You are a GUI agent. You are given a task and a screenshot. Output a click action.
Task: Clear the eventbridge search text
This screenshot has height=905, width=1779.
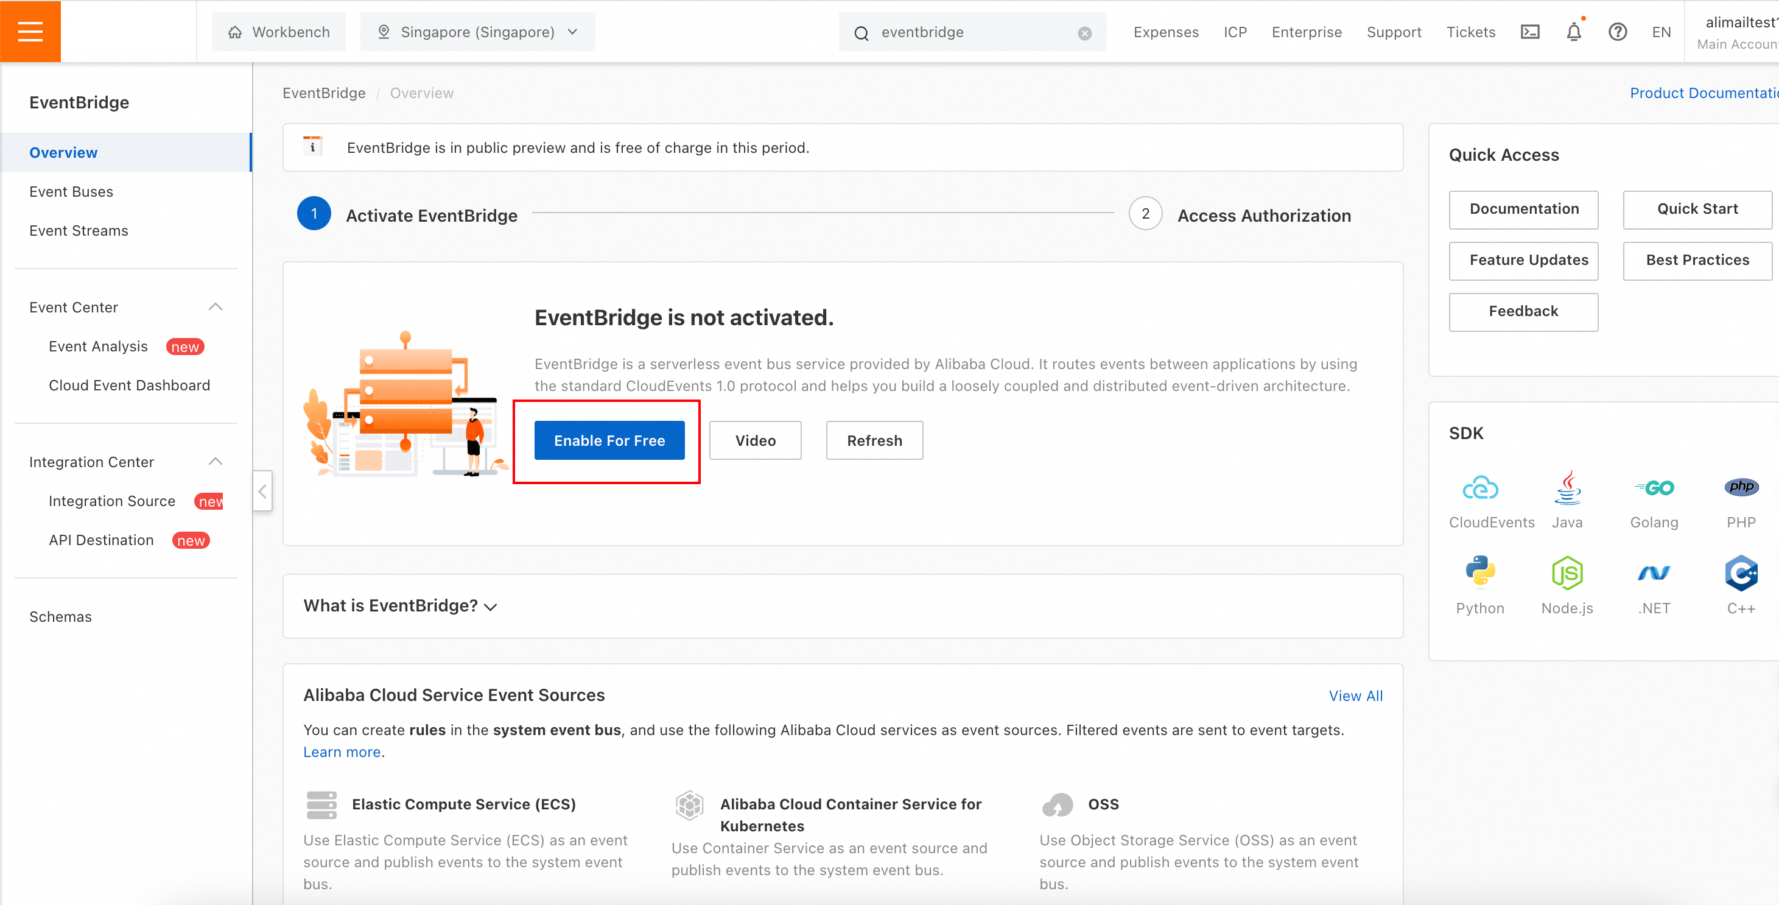[x=1084, y=32]
